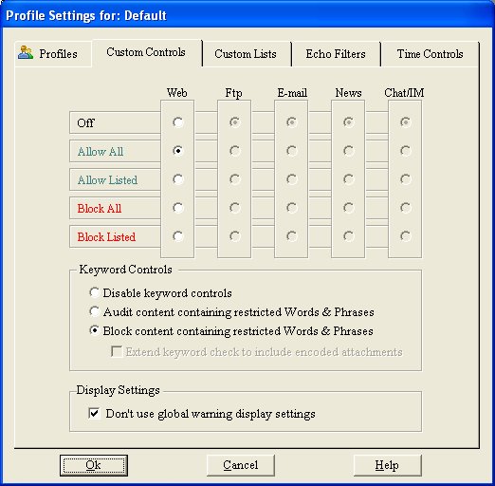Image resolution: width=495 pixels, height=486 pixels.
Task: Open the Time Controls tab
Action: 430,54
